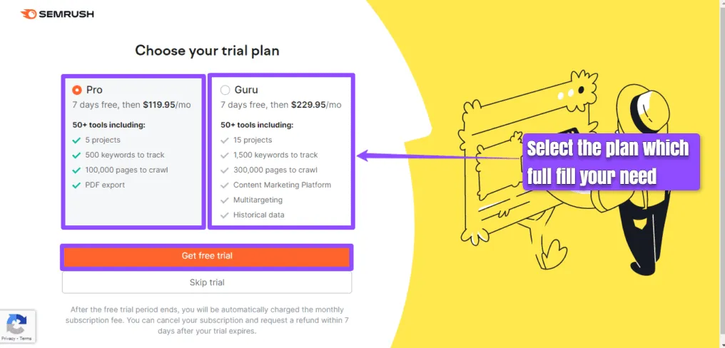This screenshot has width=725, height=348.
Task: Click the "Choose your trial plan" heading
Action: [207, 51]
